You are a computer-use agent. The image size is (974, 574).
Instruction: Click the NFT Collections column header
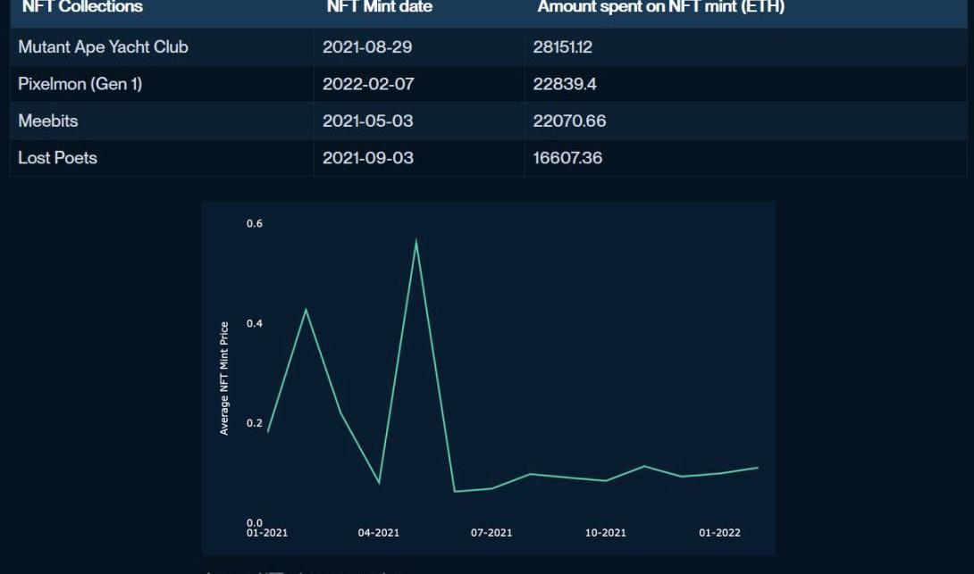pos(82,7)
